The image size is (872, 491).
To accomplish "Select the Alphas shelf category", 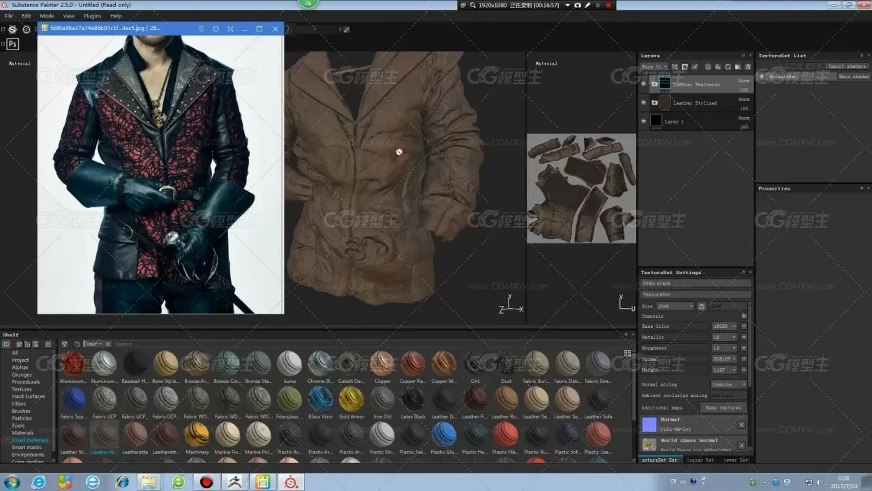I will pos(20,368).
